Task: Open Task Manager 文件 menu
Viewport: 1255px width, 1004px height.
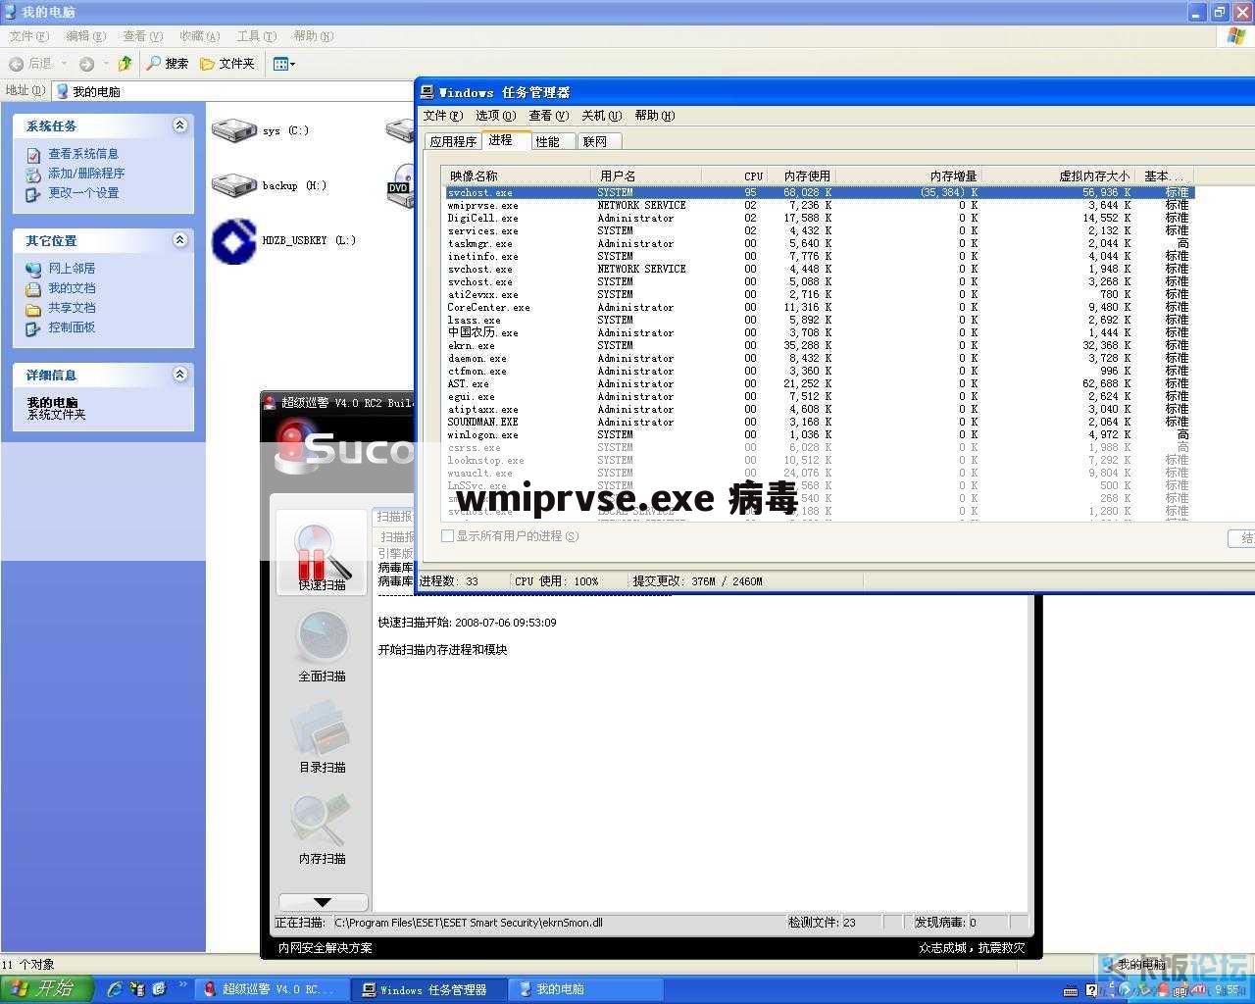Action: 442,116
